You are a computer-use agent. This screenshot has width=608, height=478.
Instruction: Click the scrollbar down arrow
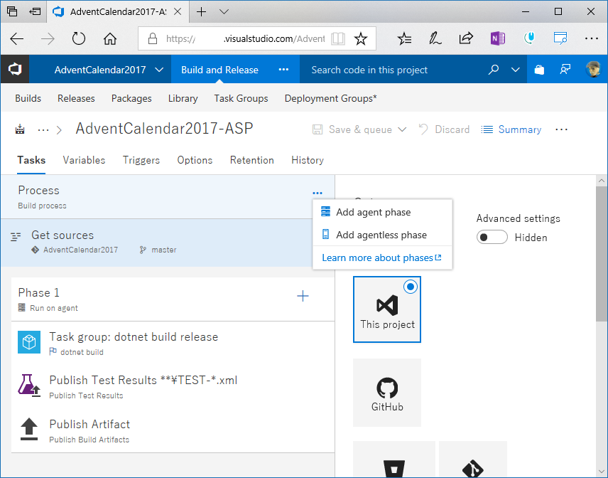(602, 472)
